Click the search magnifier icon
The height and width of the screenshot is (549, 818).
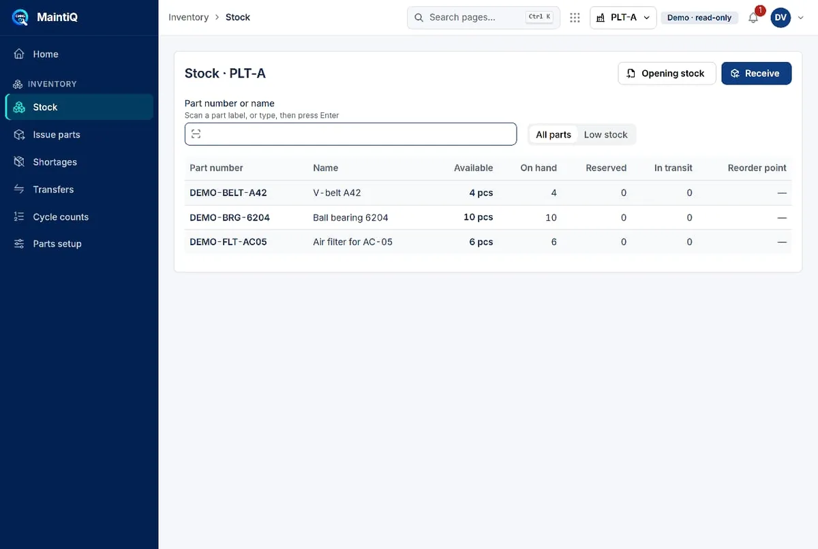pyautogui.click(x=419, y=18)
